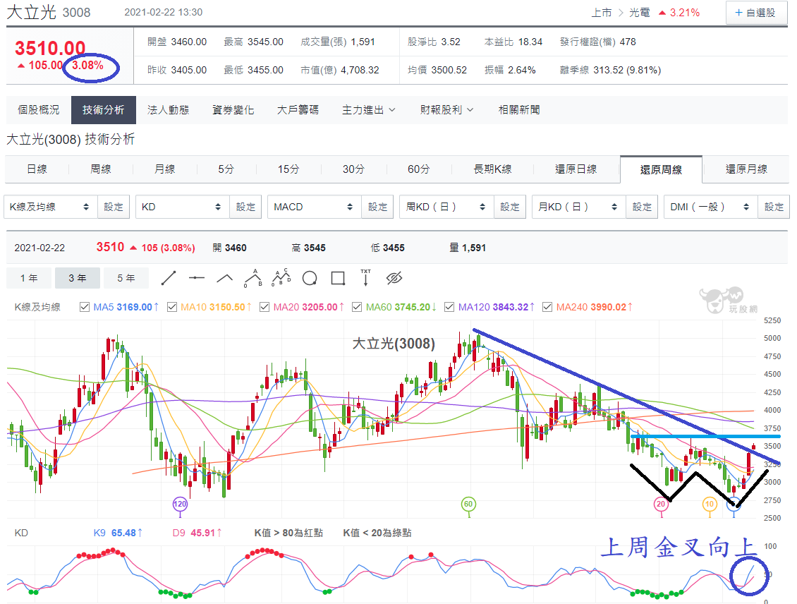Image resolution: width=797 pixels, height=604 pixels.
Task: Click 設定 beside the K線及均線 dropdown
Action: tap(114, 207)
